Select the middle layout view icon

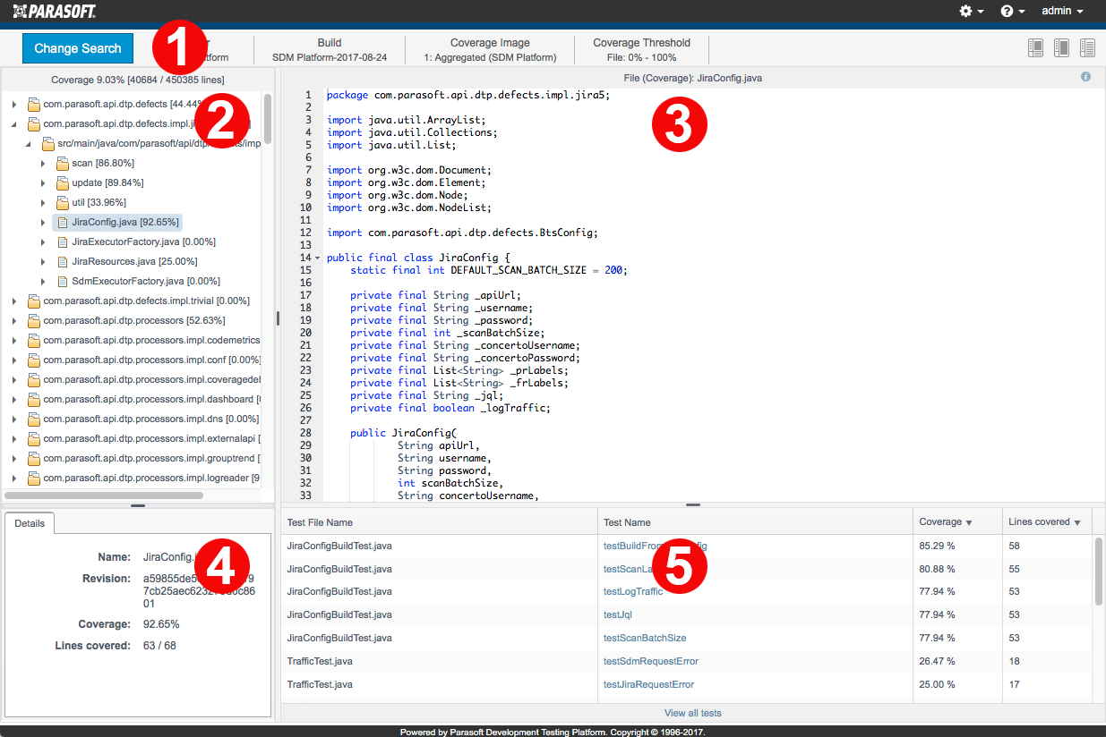(1062, 48)
